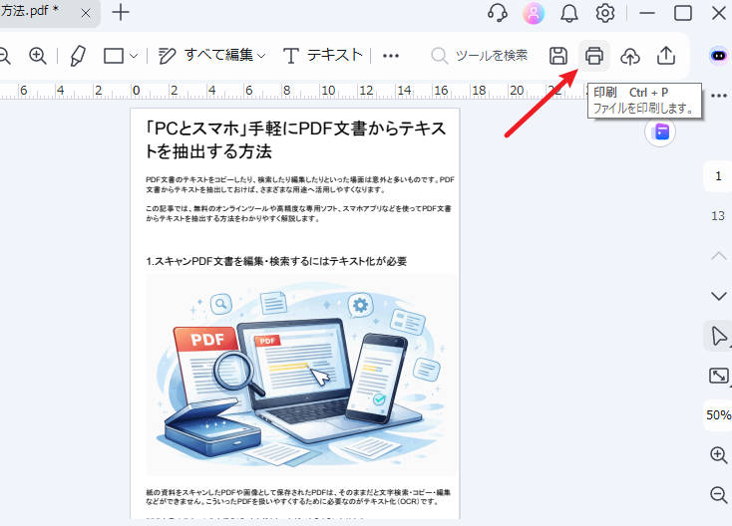This screenshot has width=732, height=526.
Task: Zoom out with the right sidebar magnifier
Action: (x=718, y=495)
